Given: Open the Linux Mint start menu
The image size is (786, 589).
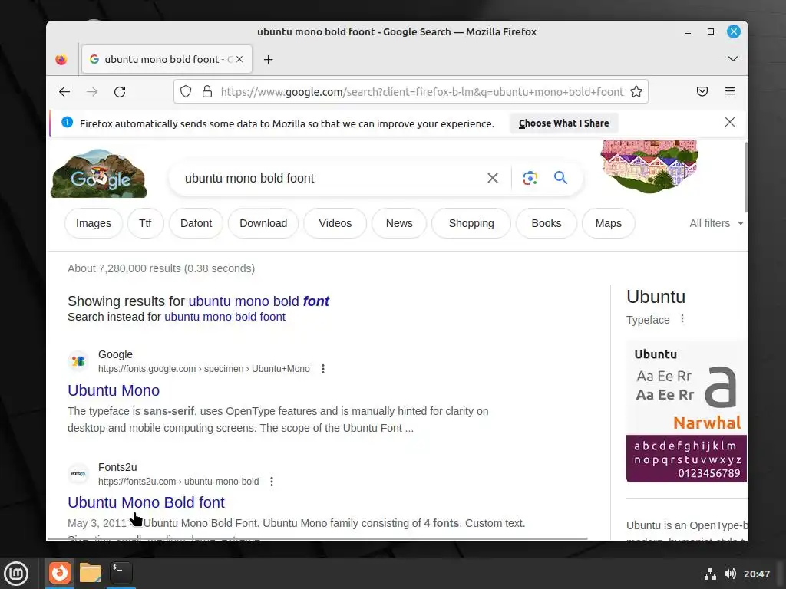Looking at the screenshot, I should (x=16, y=573).
